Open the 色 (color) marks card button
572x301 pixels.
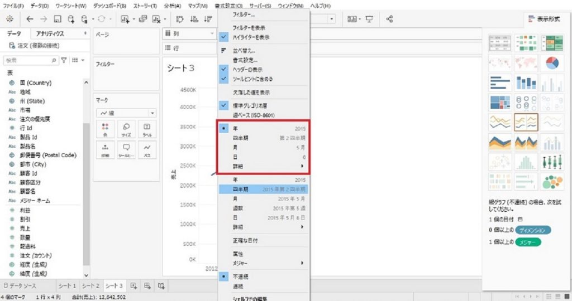(105, 129)
